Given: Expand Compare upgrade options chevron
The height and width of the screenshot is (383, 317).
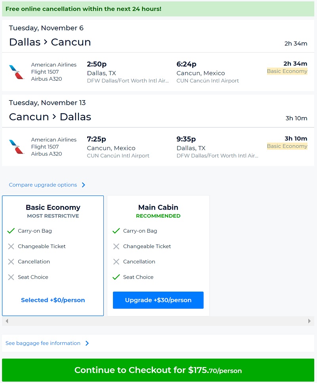Looking at the screenshot, I should click(x=84, y=185).
